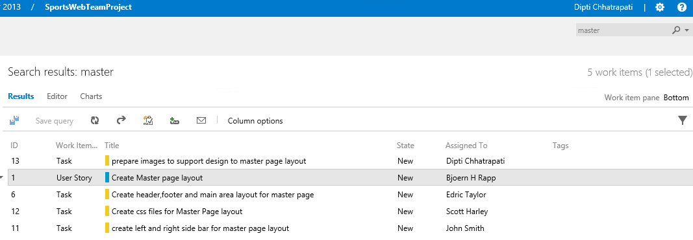
Task: Click Dipti Chhatrapati in Assigned To column
Action: [475, 161]
